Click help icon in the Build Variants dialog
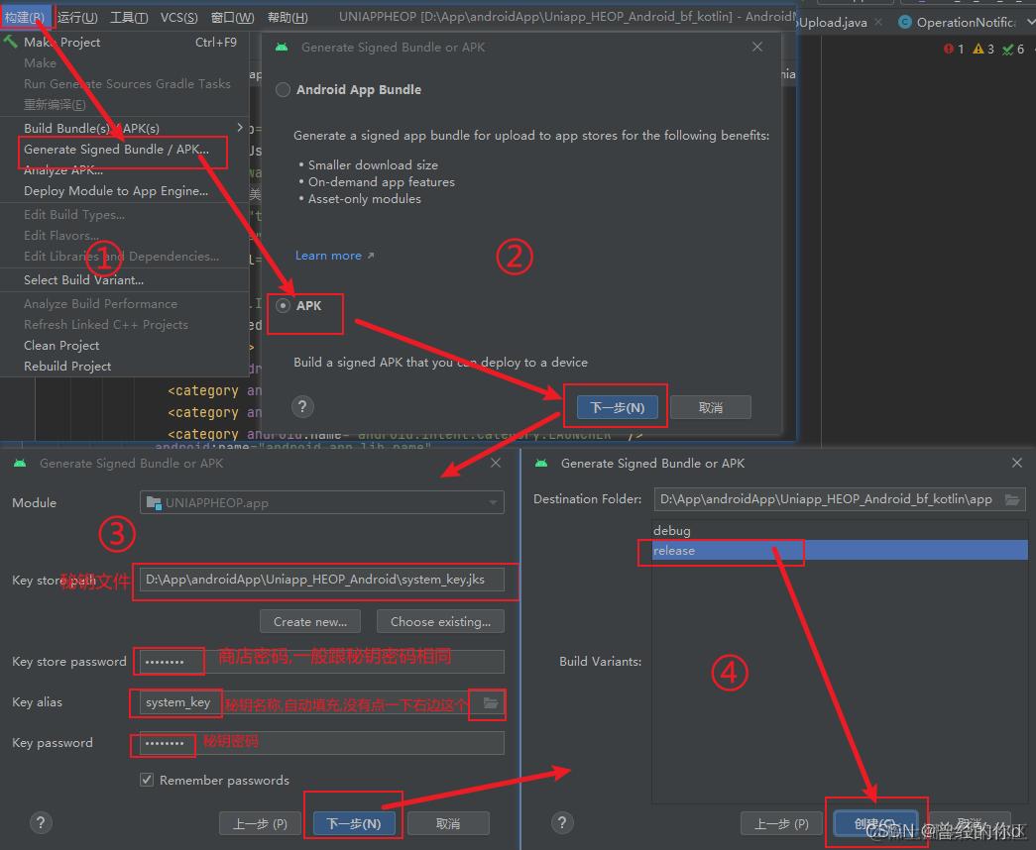The width and height of the screenshot is (1036, 850). pyautogui.click(x=561, y=822)
